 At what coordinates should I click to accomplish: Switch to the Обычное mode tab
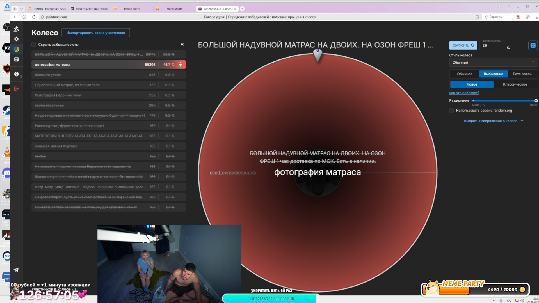click(465, 74)
